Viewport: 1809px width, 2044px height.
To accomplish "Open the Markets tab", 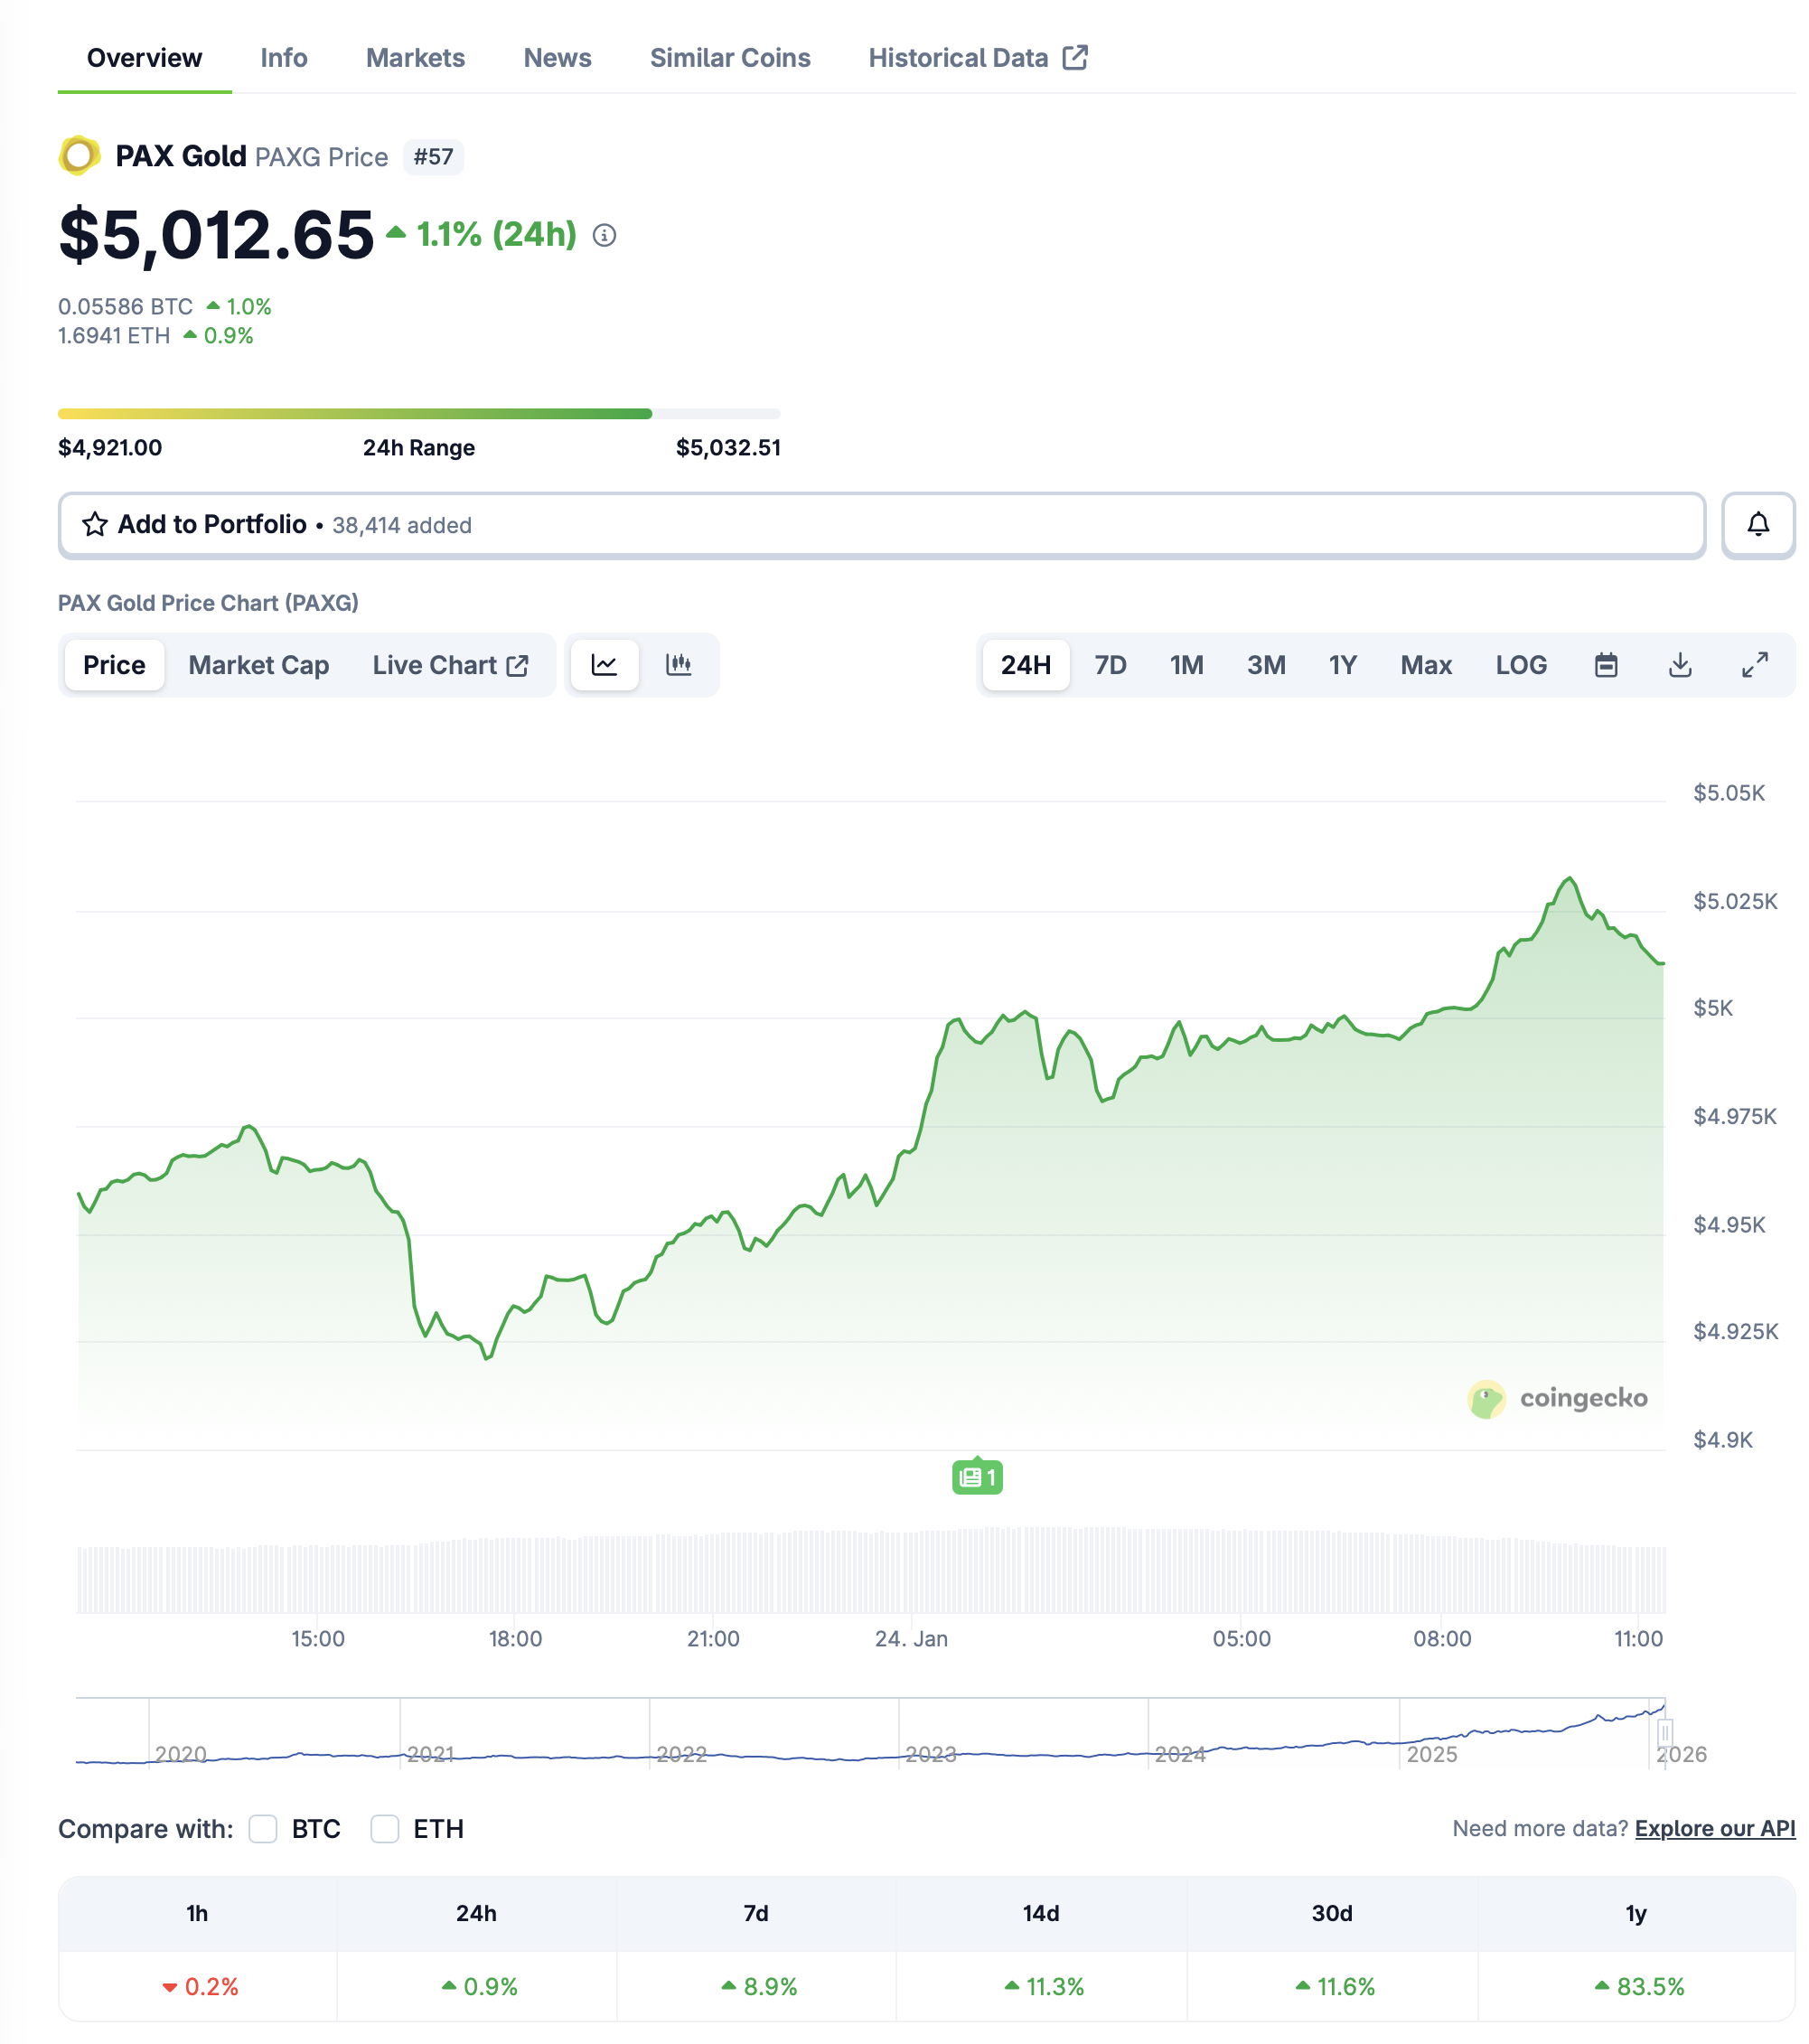I will (x=415, y=58).
